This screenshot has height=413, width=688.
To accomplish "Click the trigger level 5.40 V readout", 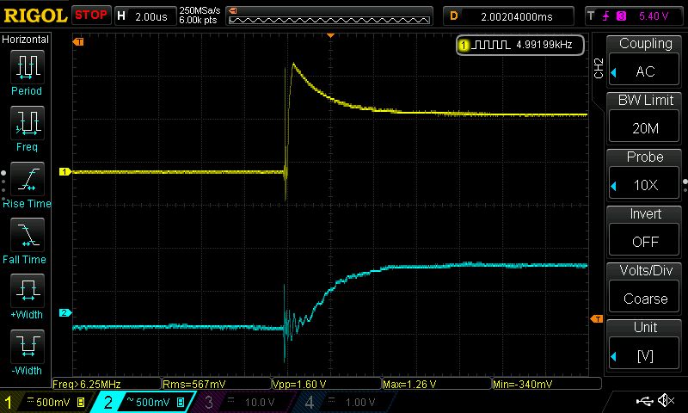I will (654, 16).
